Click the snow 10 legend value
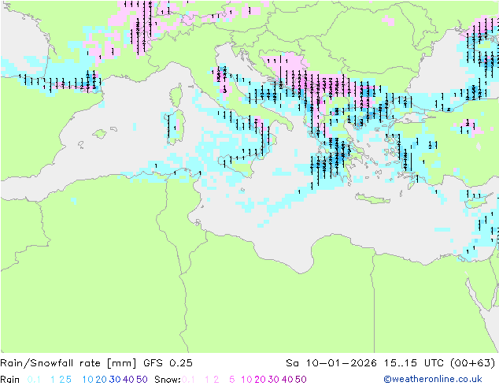The width and height of the screenshot is (499, 386). (246, 380)
